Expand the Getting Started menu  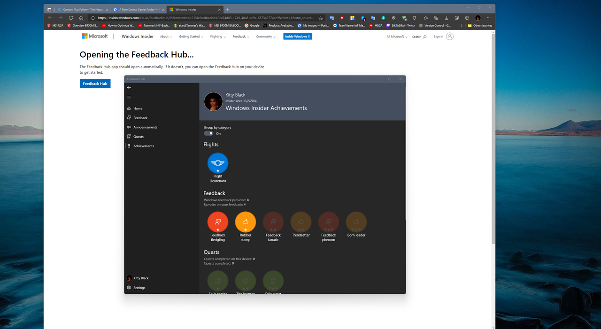click(191, 37)
